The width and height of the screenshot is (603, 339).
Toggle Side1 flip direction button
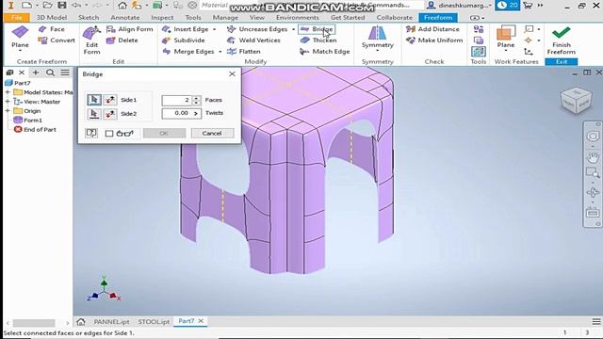pos(110,100)
